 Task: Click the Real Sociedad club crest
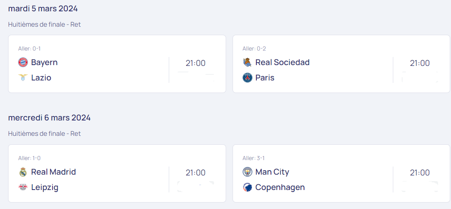pos(248,63)
